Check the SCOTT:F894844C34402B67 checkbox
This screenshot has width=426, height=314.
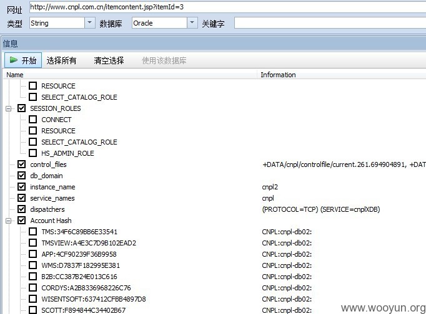[32, 310]
